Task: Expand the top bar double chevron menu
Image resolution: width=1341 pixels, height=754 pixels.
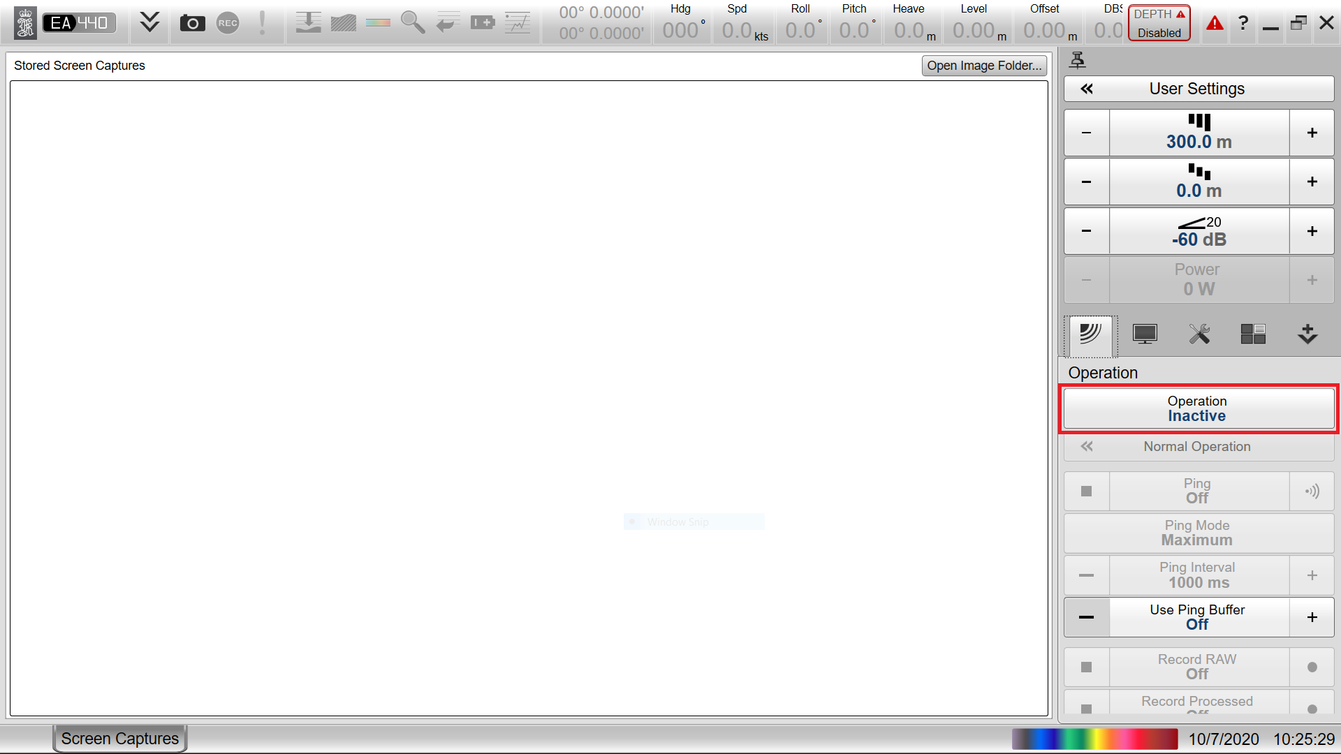Action: (x=149, y=23)
